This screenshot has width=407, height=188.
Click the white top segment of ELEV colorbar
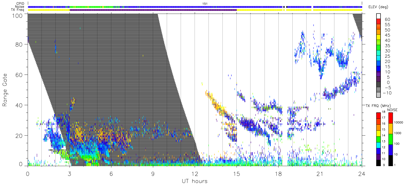pos(378,17)
